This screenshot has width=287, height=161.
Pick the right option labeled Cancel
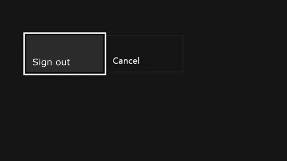click(145, 54)
